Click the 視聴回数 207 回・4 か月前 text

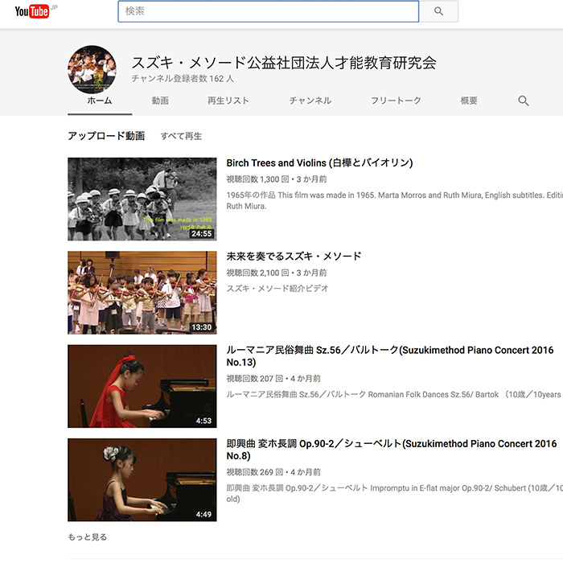pyautogui.click(x=273, y=379)
